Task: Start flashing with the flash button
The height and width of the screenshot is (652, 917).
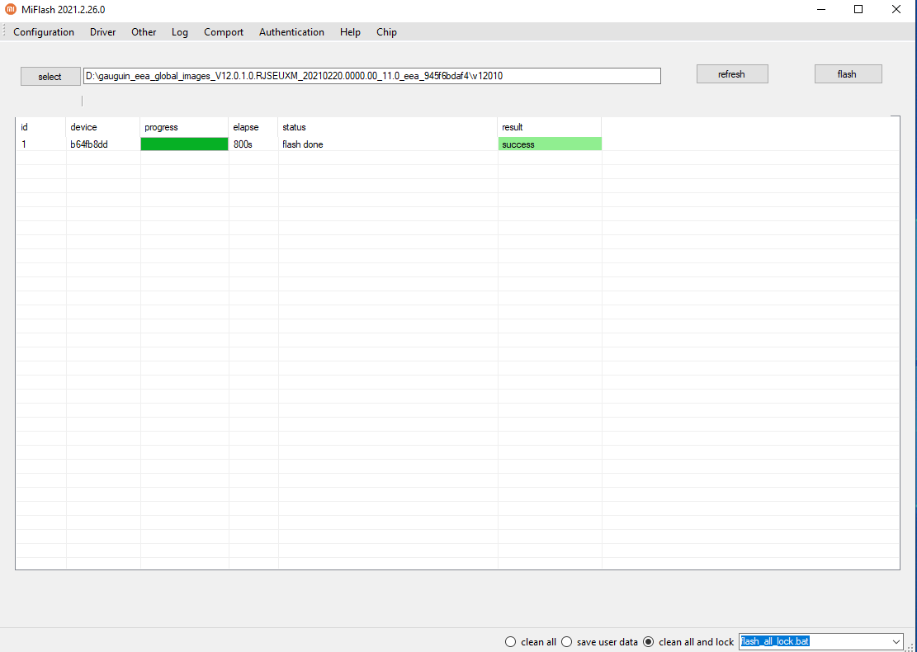Action: [x=848, y=74]
